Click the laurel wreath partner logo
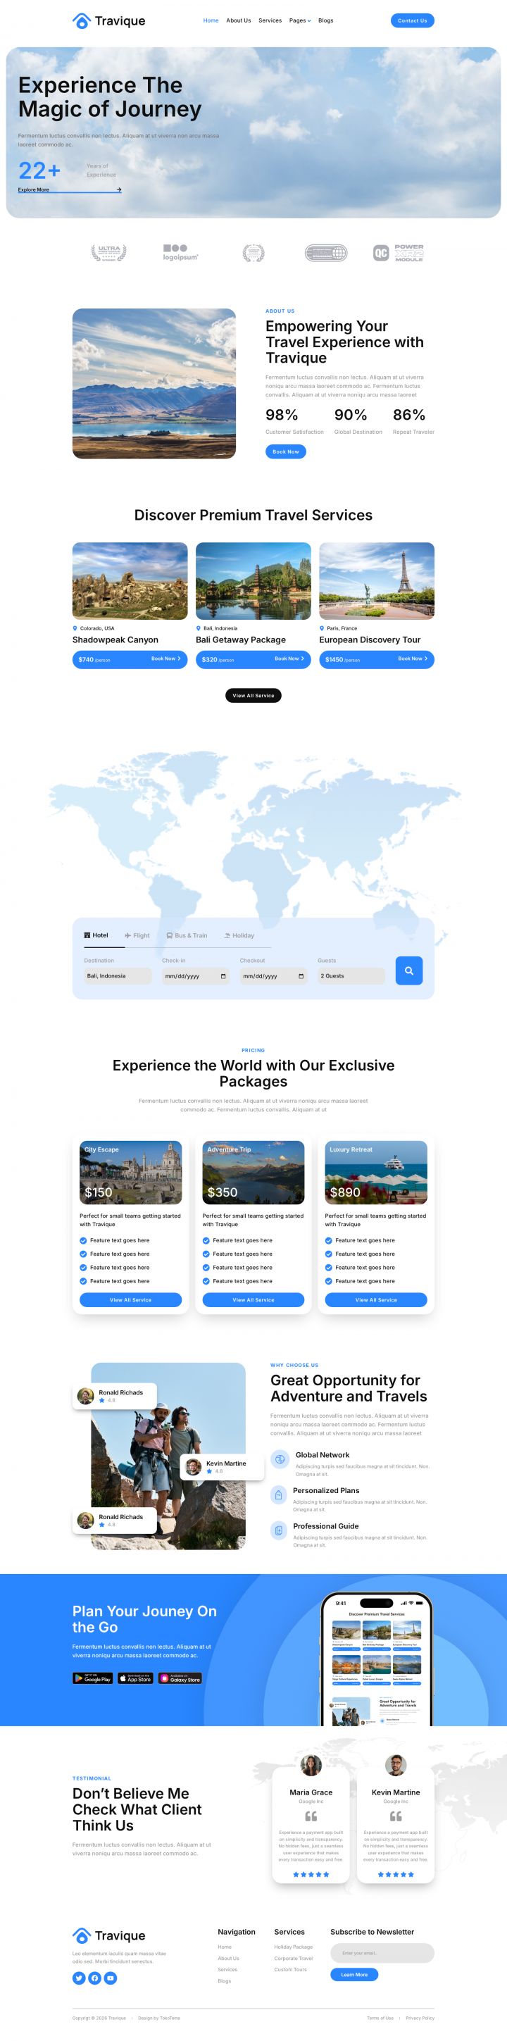507x2041 pixels. 254,253
